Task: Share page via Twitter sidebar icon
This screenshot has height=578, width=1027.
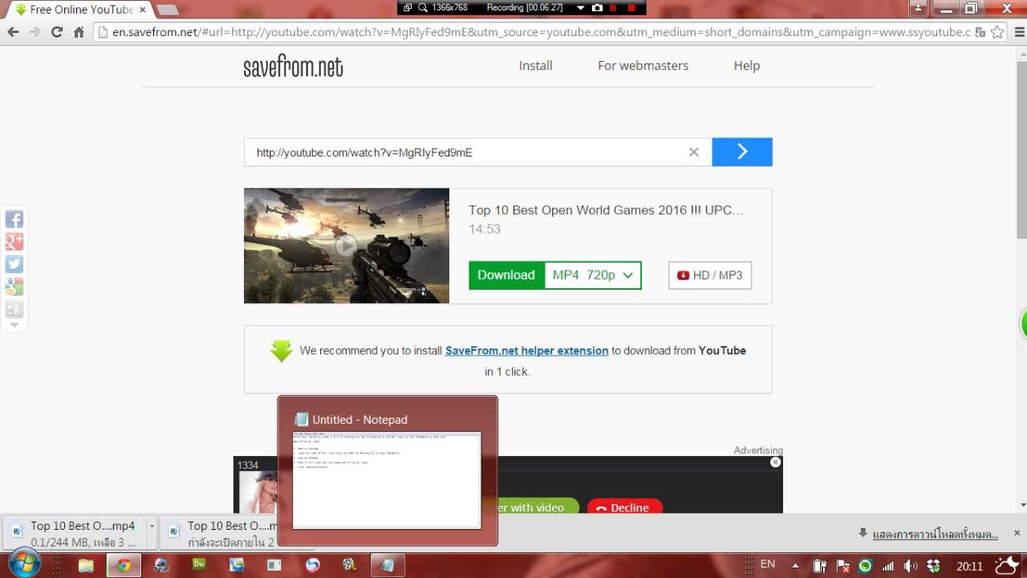Action: (x=14, y=264)
